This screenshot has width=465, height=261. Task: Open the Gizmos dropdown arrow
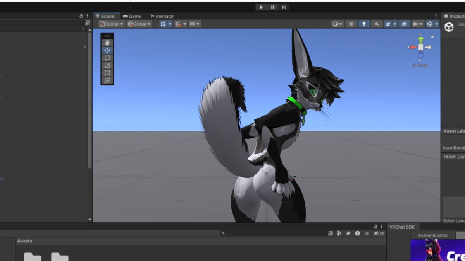pyautogui.click(x=436, y=24)
